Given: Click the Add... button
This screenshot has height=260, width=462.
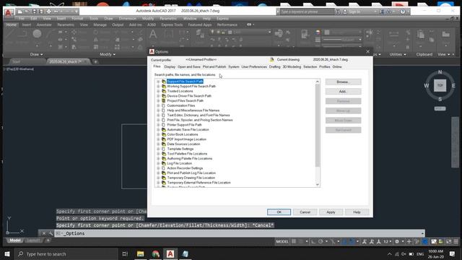Looking at the screenshot, I should tap(344, 92).
